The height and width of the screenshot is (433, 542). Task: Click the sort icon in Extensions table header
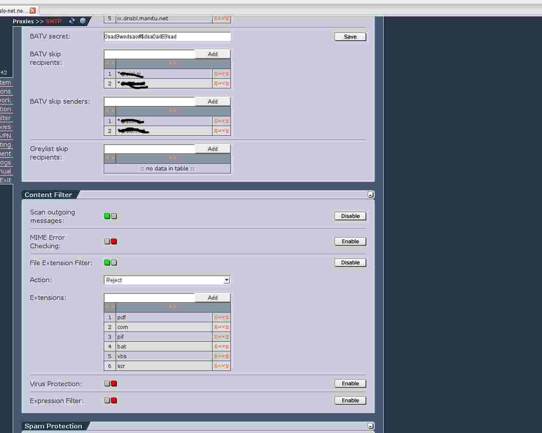(x=173, y=307)
